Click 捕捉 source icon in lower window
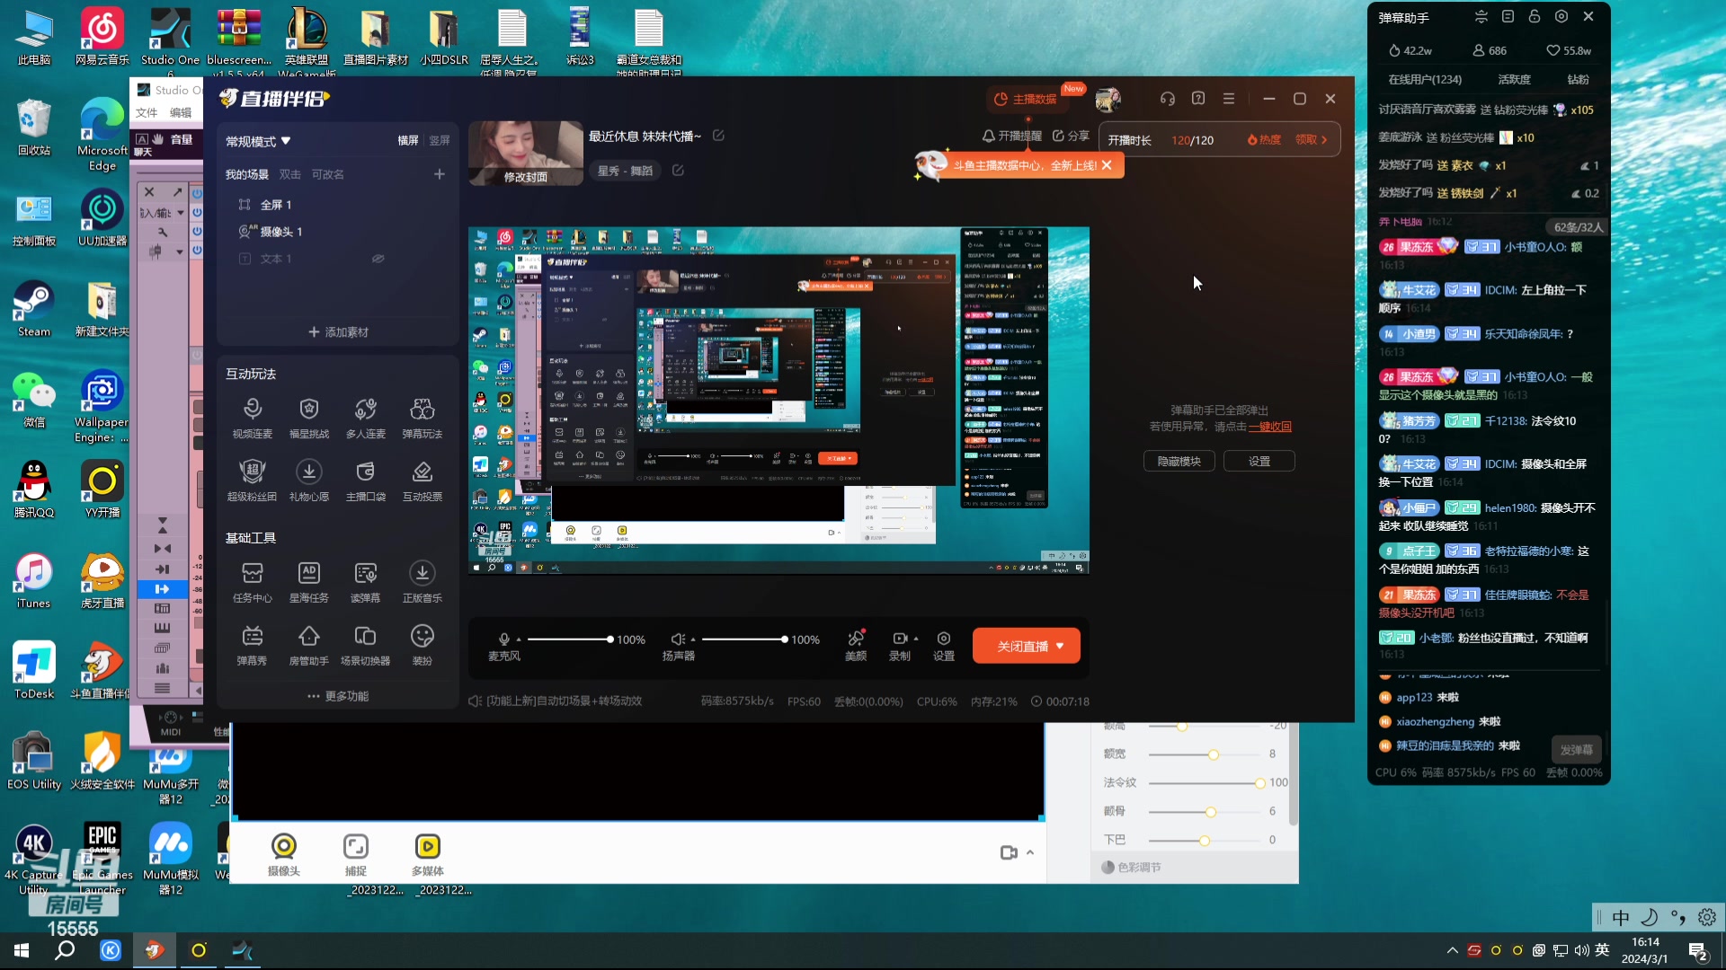Viewport: 1726px width, 970px height. click(x=356, y=854)
